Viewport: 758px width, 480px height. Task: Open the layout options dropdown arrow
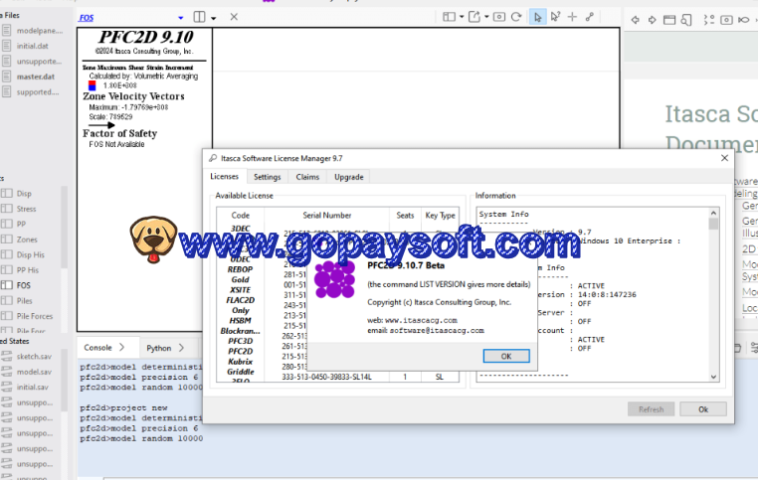(x=462, y=17)
